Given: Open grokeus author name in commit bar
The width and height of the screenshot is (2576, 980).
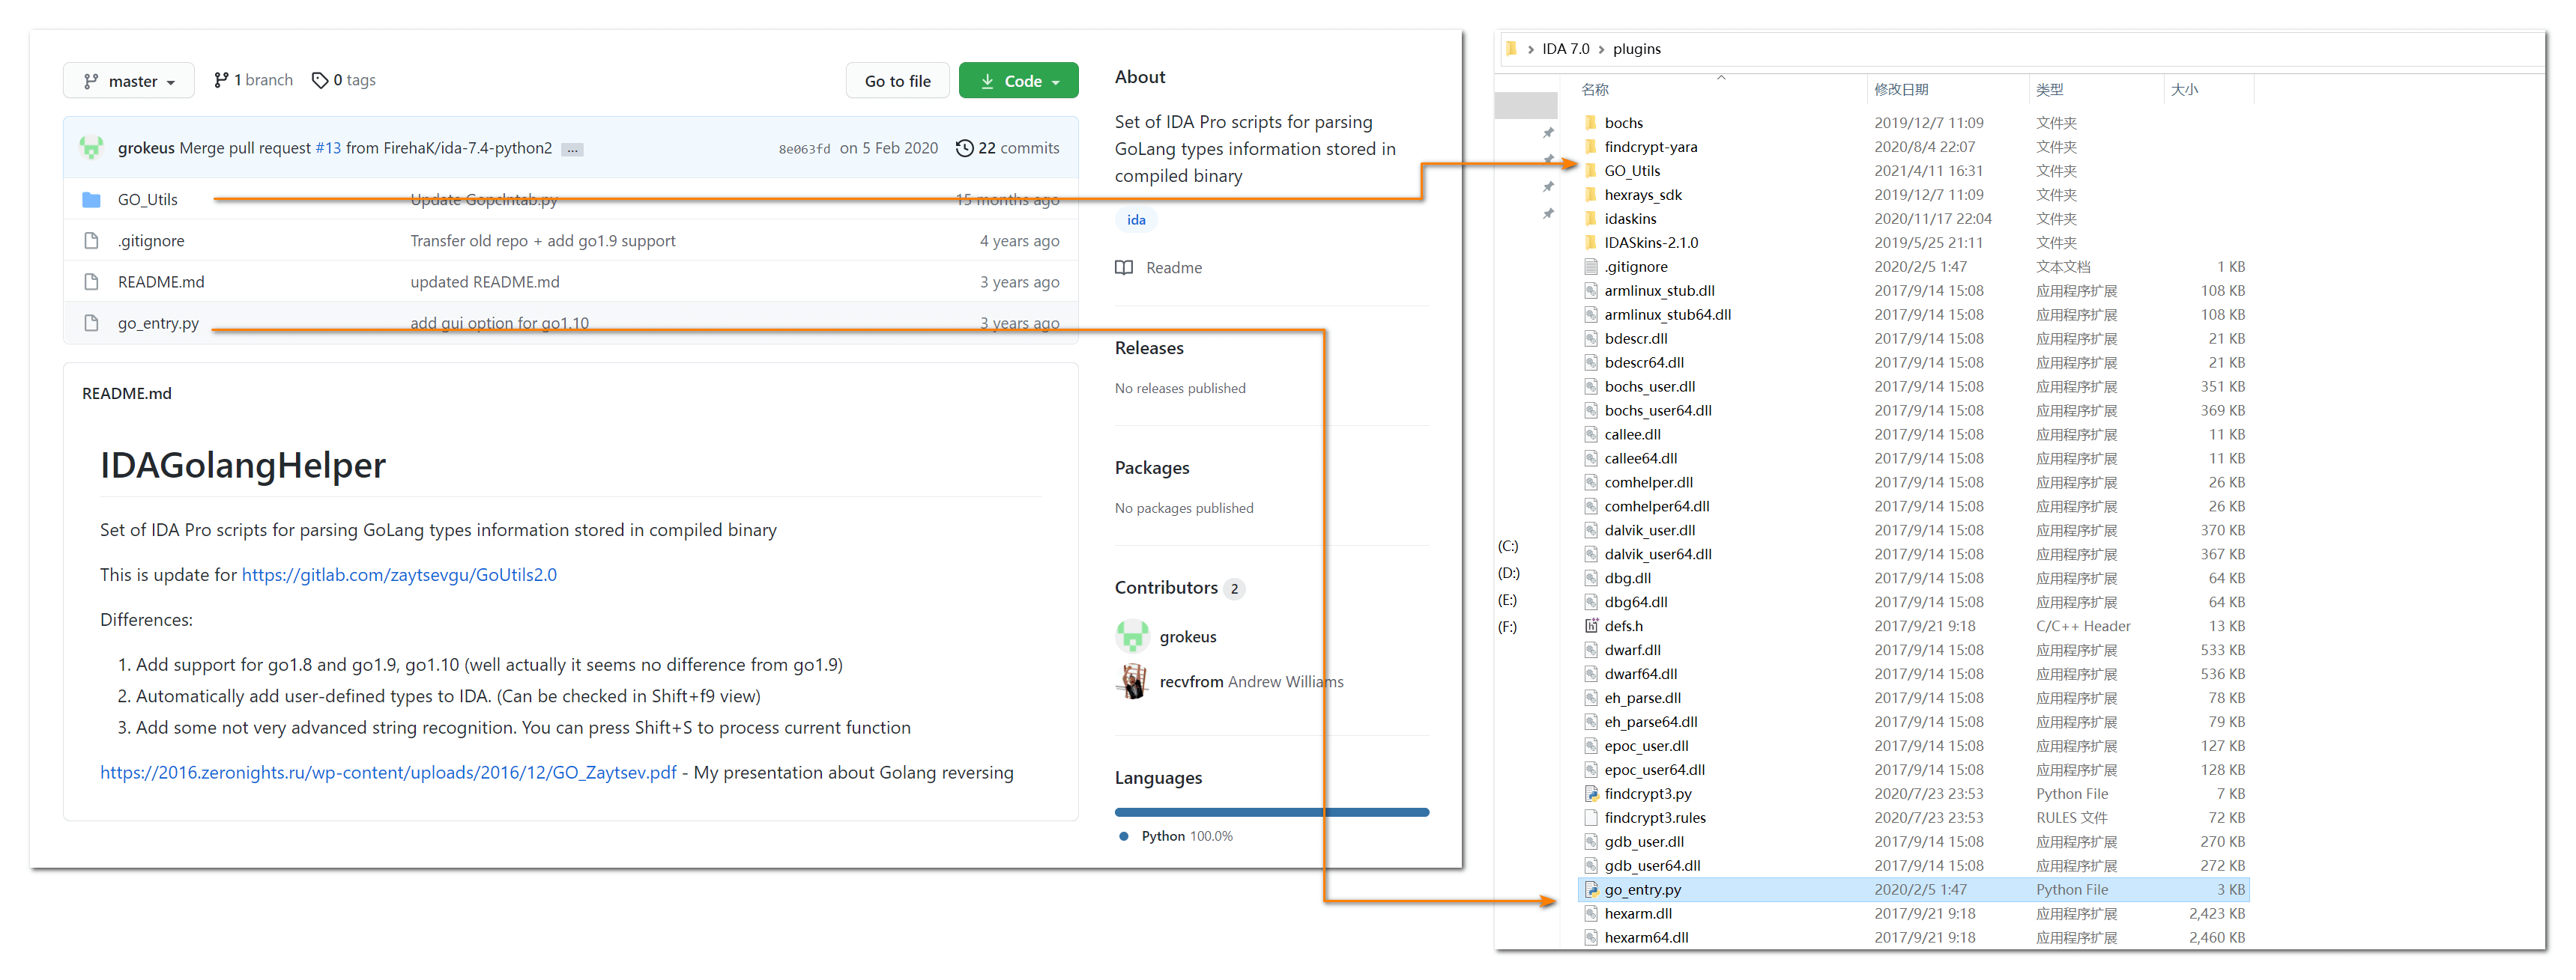Looking at the screenshot, I should pyautogui.click(x=146, y=147).
